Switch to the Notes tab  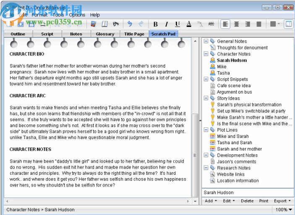coord(76,34)
